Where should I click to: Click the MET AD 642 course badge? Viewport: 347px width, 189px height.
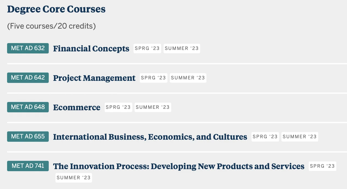(x=28, y=78)
